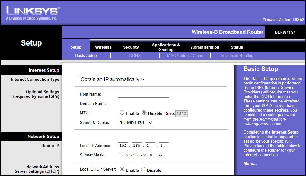This screenshot has width=306, height=176.
Task: Click the MTU Size field showing 1500
Action: pyautogui.click(x=181, y=114)
